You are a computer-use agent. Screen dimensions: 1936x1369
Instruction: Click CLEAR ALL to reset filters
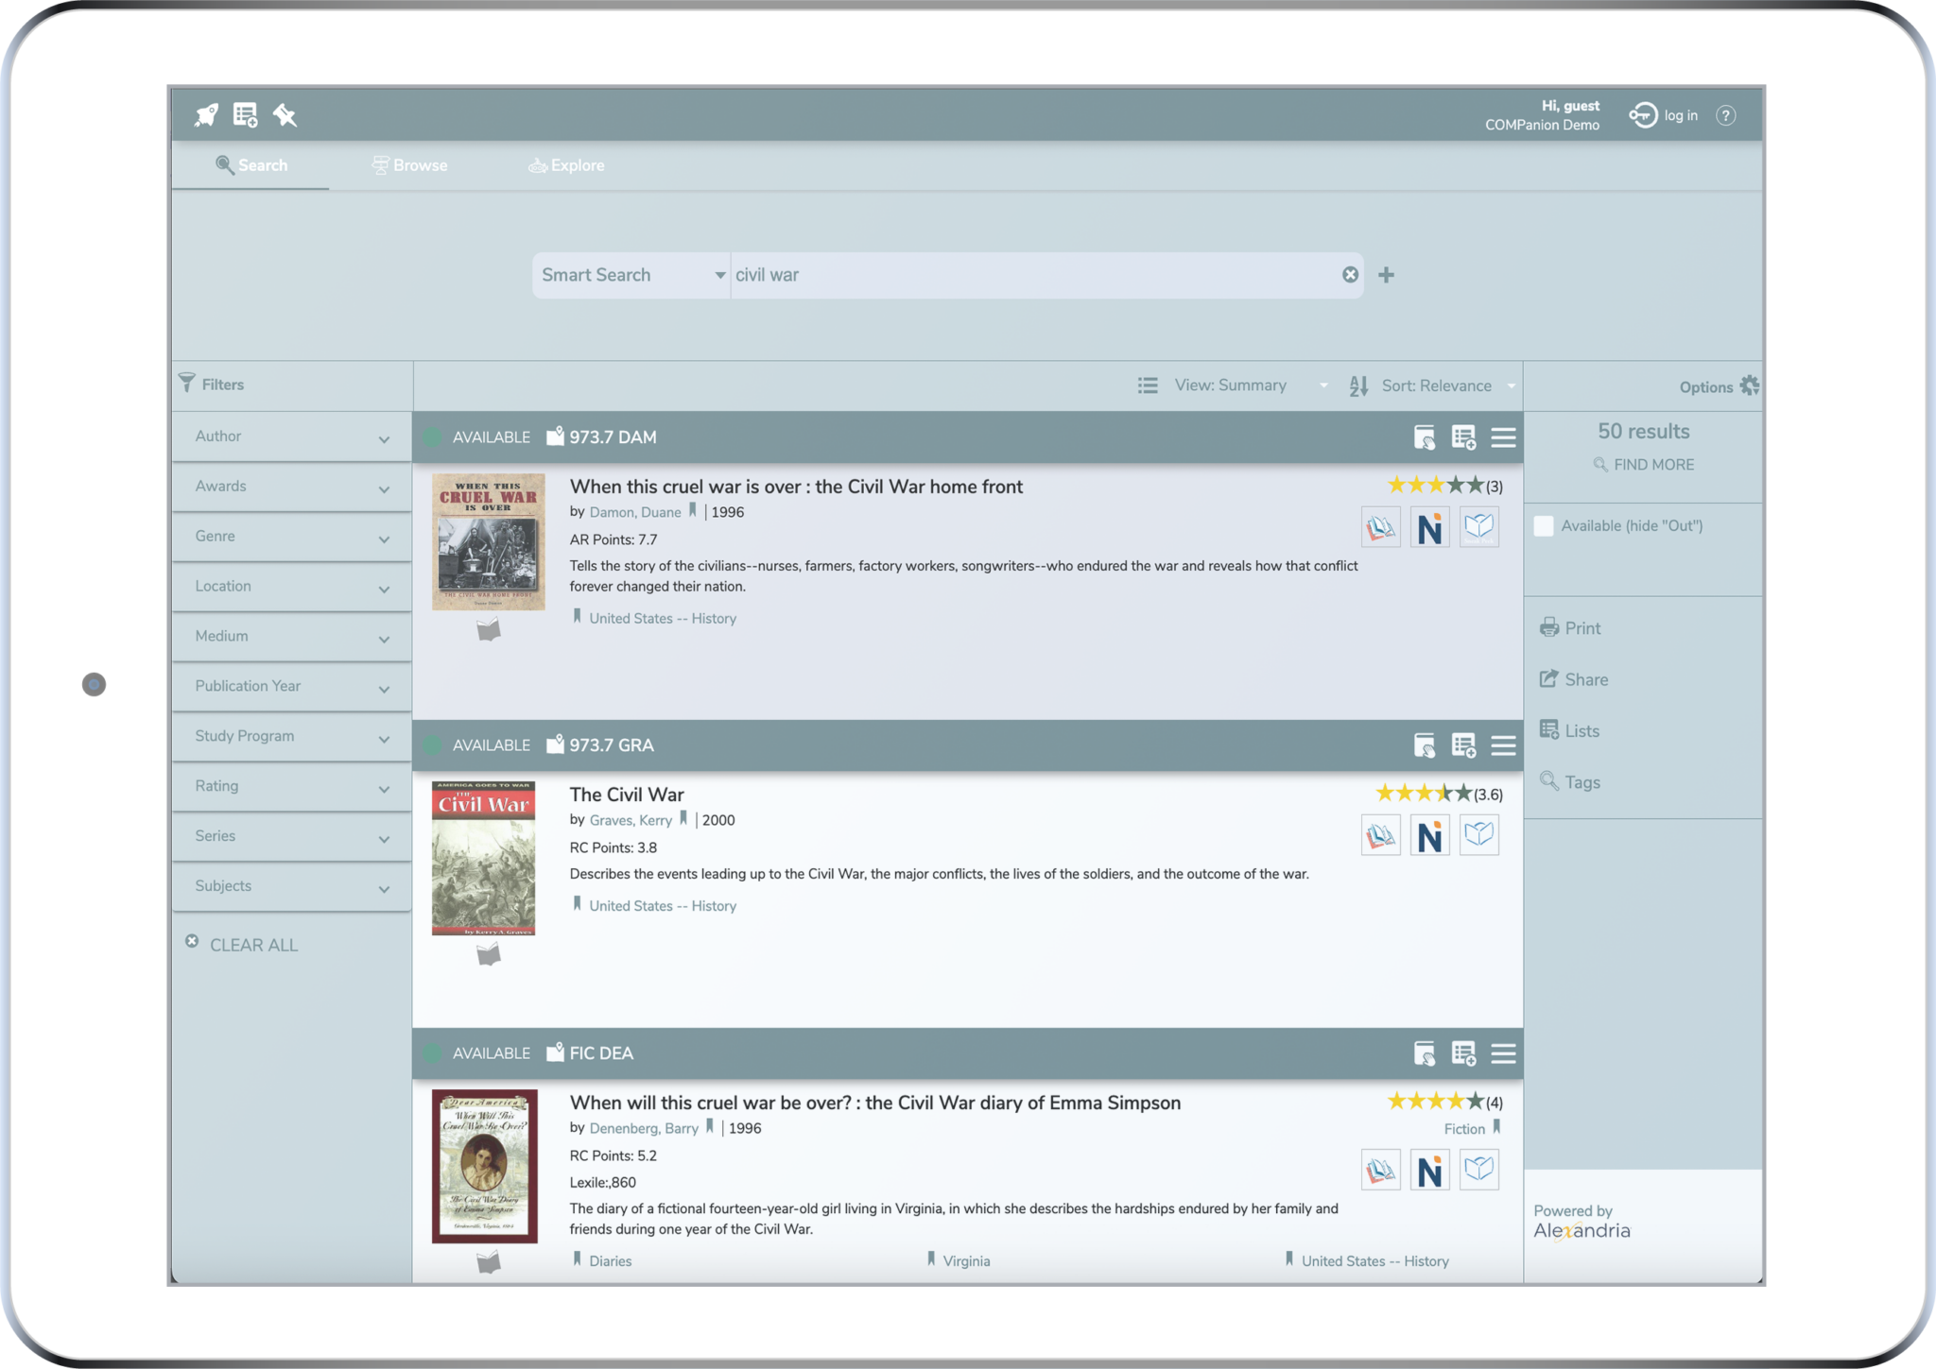(x=253, y=945)
